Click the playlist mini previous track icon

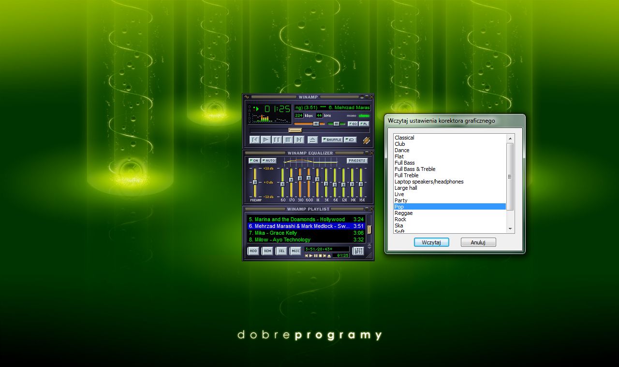click(x=307, y=255)
